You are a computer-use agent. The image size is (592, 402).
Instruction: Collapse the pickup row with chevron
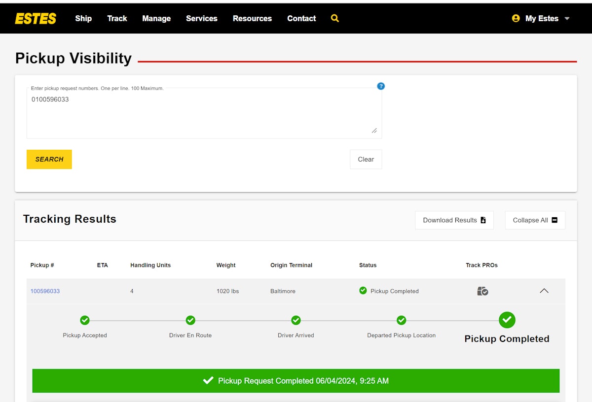[544, 291]
